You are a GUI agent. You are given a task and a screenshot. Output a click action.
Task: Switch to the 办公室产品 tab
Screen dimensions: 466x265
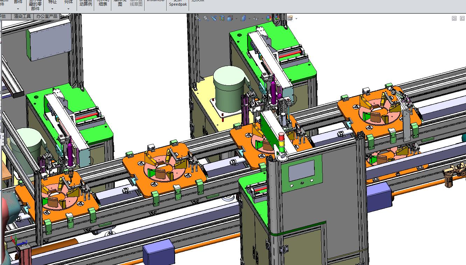[x=47, y=16]
